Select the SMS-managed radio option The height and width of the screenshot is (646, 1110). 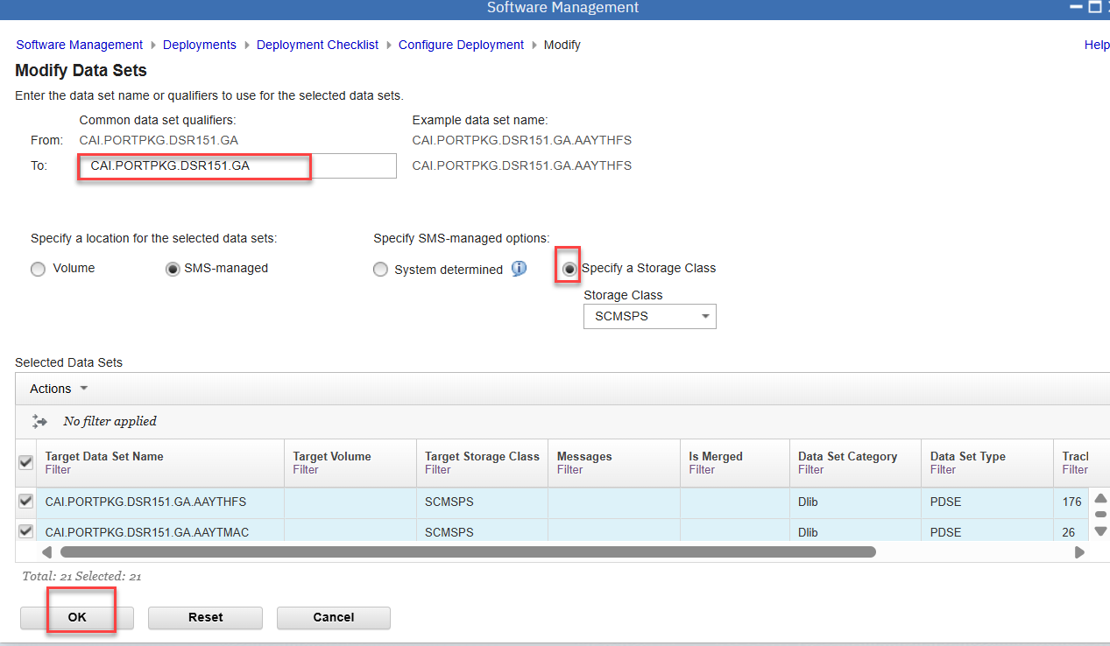click(x=173, y=270)
